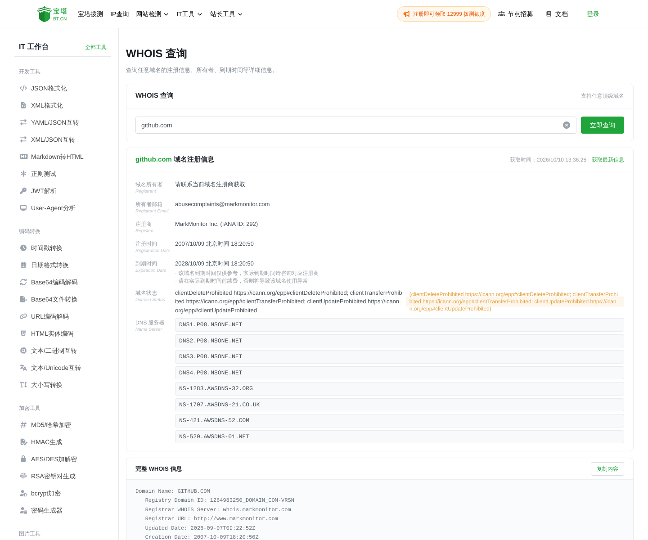Select URL编码解码 in the sidebar
Image resolution: width=648 pixels, height=540 pixels.
tap(63, 316)
